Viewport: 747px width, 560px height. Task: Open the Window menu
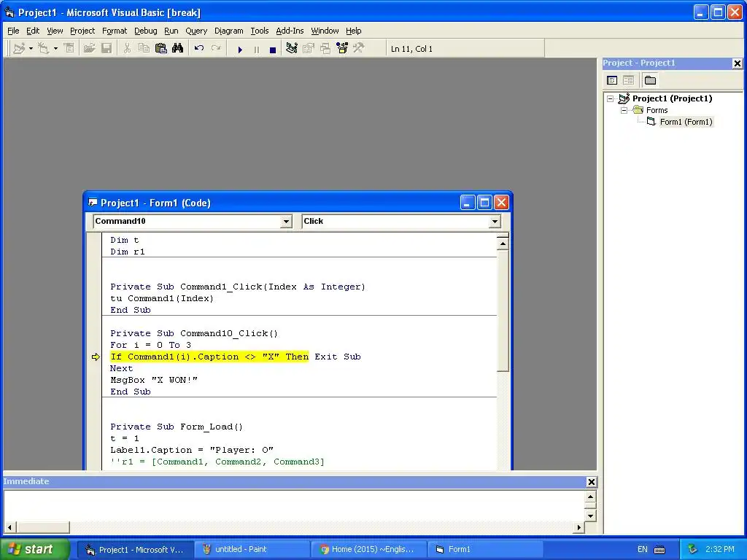(x=325, y=31)
